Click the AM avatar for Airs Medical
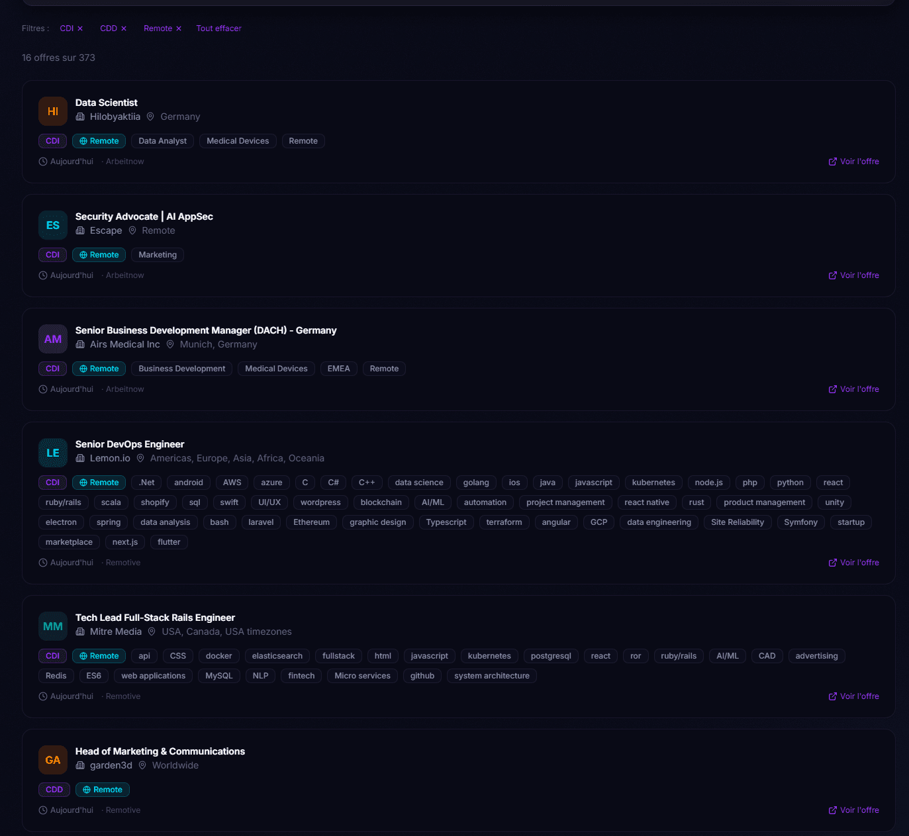This screenshot has height=836, width=909. click(53, 339)
